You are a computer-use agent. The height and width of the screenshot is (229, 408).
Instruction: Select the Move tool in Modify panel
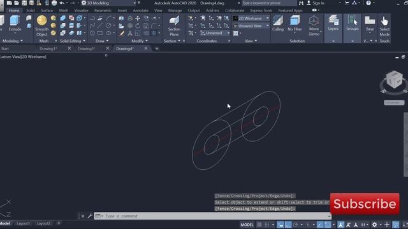point(138,18)
